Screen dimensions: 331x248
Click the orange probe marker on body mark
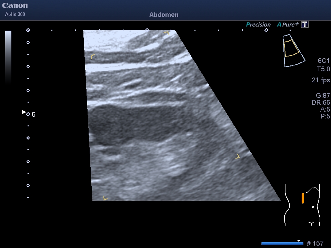303,198
